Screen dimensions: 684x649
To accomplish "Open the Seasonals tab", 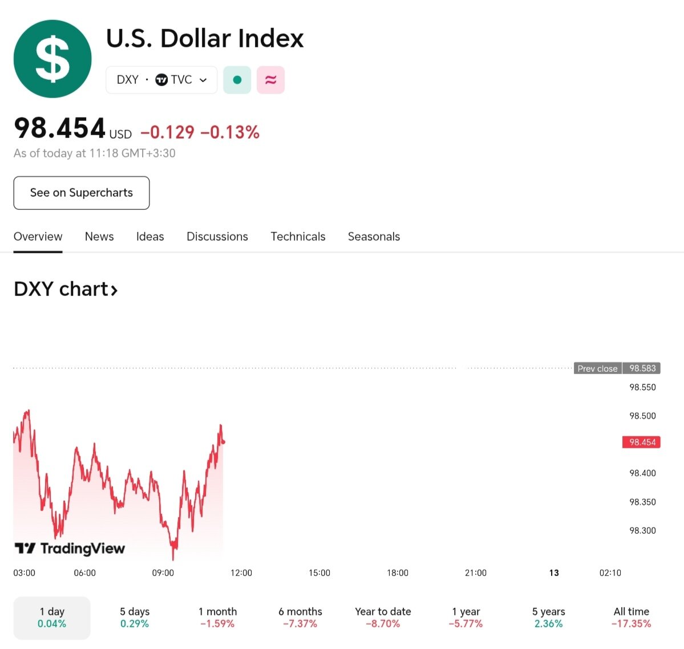I will (x=374, y=237).
